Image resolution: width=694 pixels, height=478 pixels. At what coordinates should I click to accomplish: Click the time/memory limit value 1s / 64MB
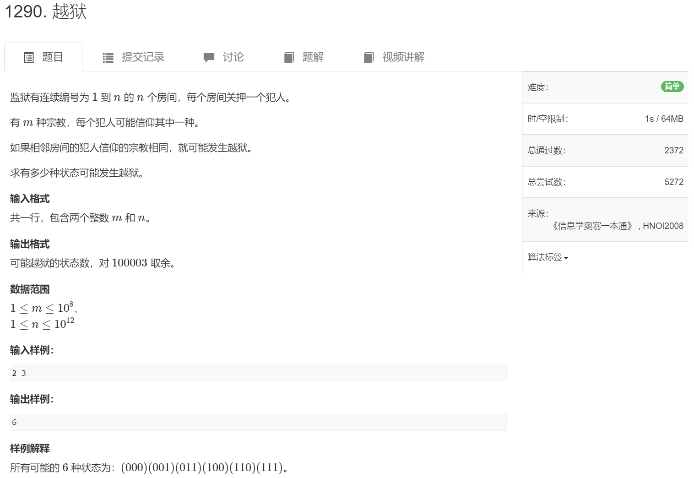click(664, 119)
